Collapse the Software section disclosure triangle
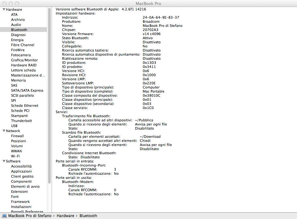The height and width of the screenshot is (219, 297). pyautogui.click(x=3, y=161)
